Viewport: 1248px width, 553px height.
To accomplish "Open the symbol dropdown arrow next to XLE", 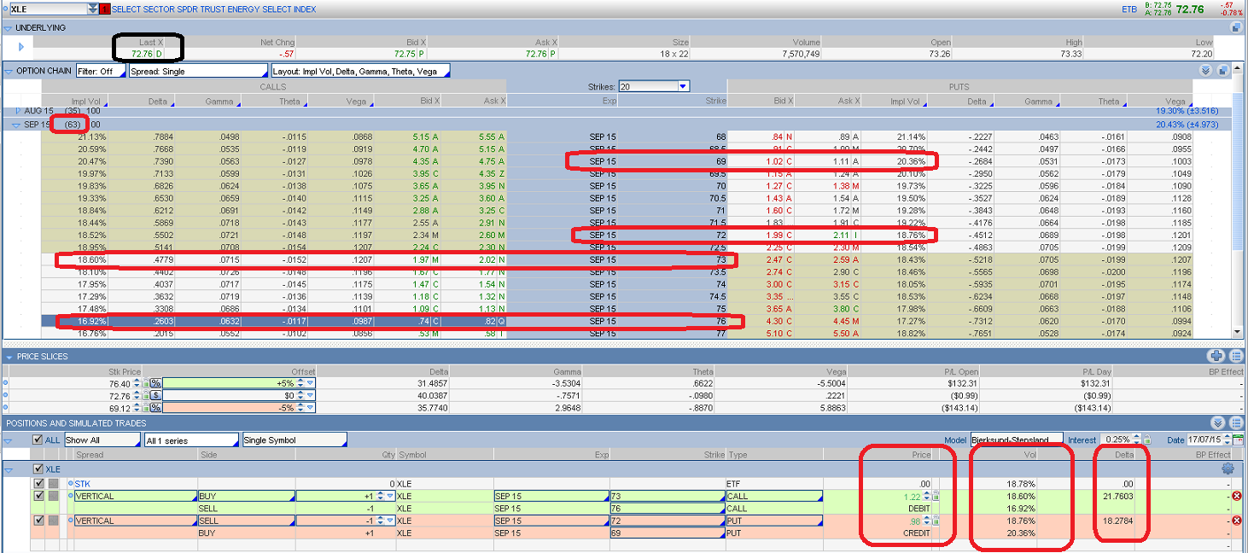I will coord(92,9).
